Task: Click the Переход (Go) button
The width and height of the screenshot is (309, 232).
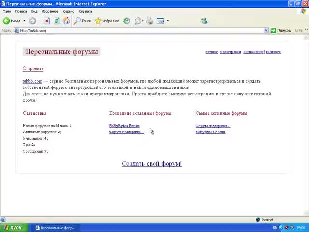Action: coord(281,30)
